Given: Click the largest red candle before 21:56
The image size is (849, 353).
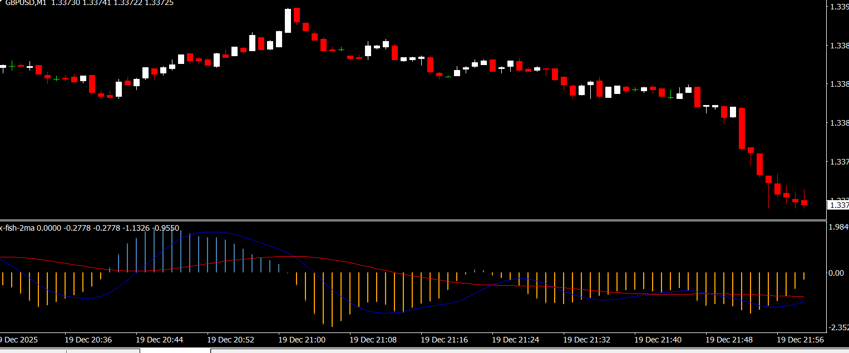Looking at the screenshot, I should click(742, 128).
